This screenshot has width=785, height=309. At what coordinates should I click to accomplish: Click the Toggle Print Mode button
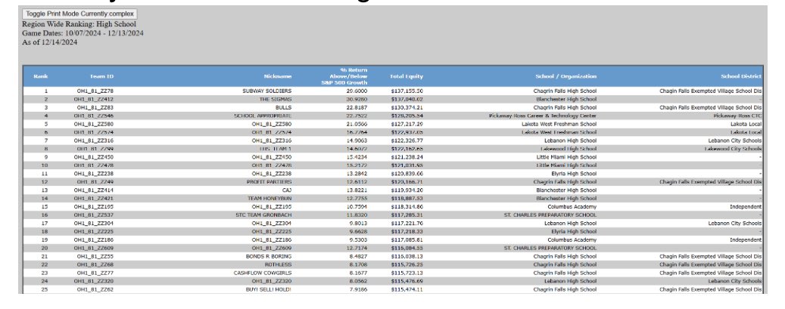coord(79,14)
